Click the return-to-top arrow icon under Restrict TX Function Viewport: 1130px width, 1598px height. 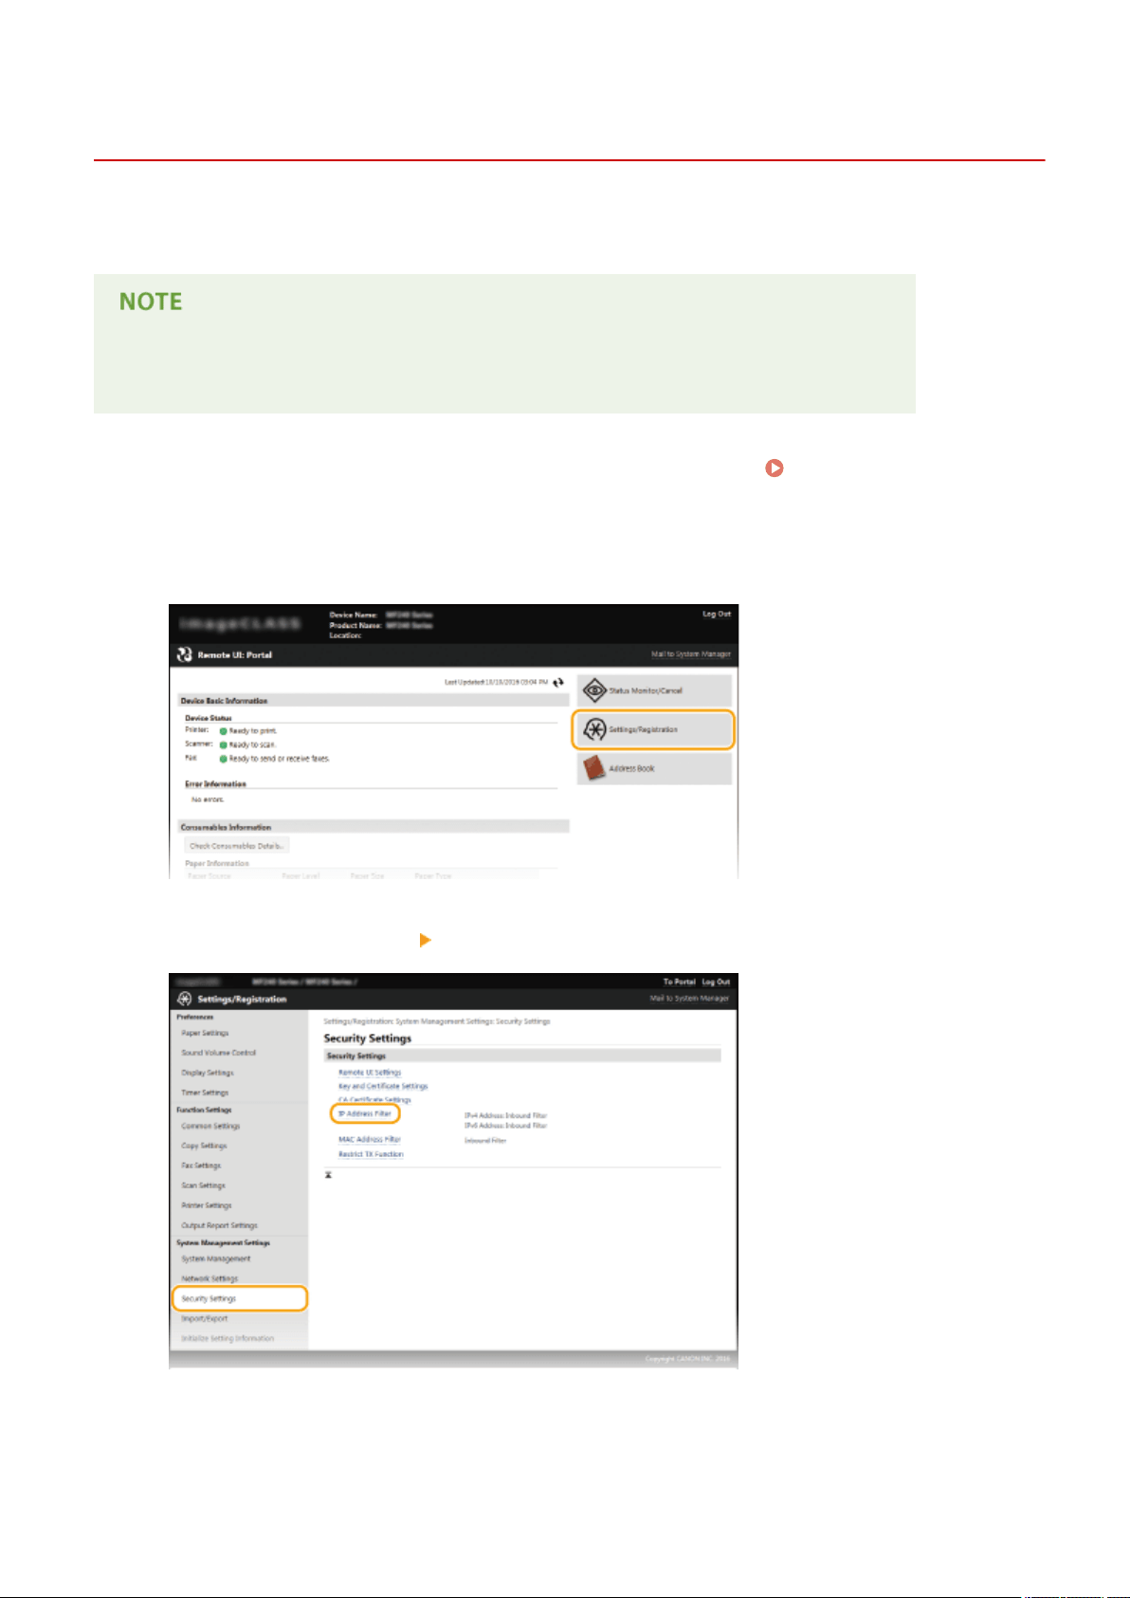click(x=328, y=1175)
